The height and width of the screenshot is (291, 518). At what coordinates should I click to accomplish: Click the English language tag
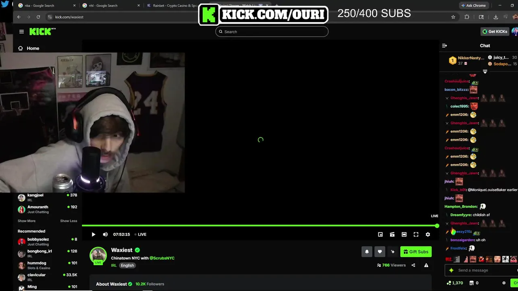(127, 266)
